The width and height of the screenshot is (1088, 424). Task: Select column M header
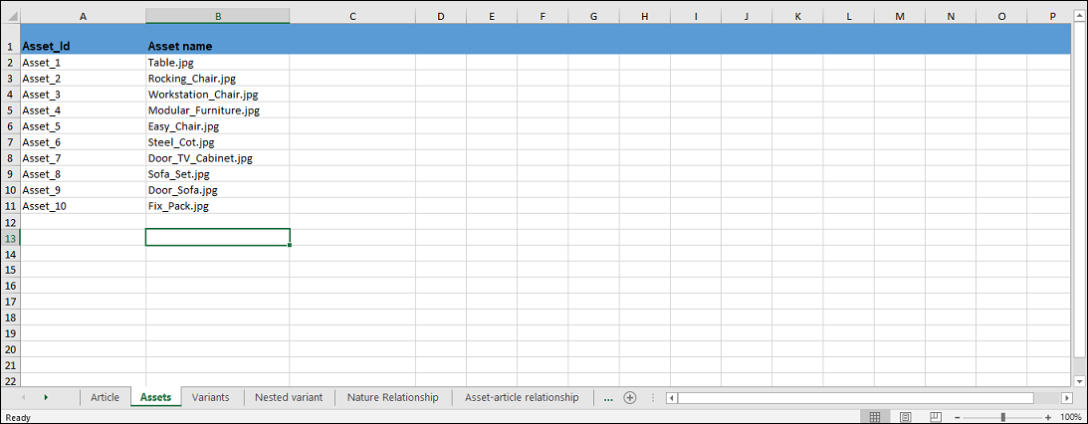[x=900, y=16]
